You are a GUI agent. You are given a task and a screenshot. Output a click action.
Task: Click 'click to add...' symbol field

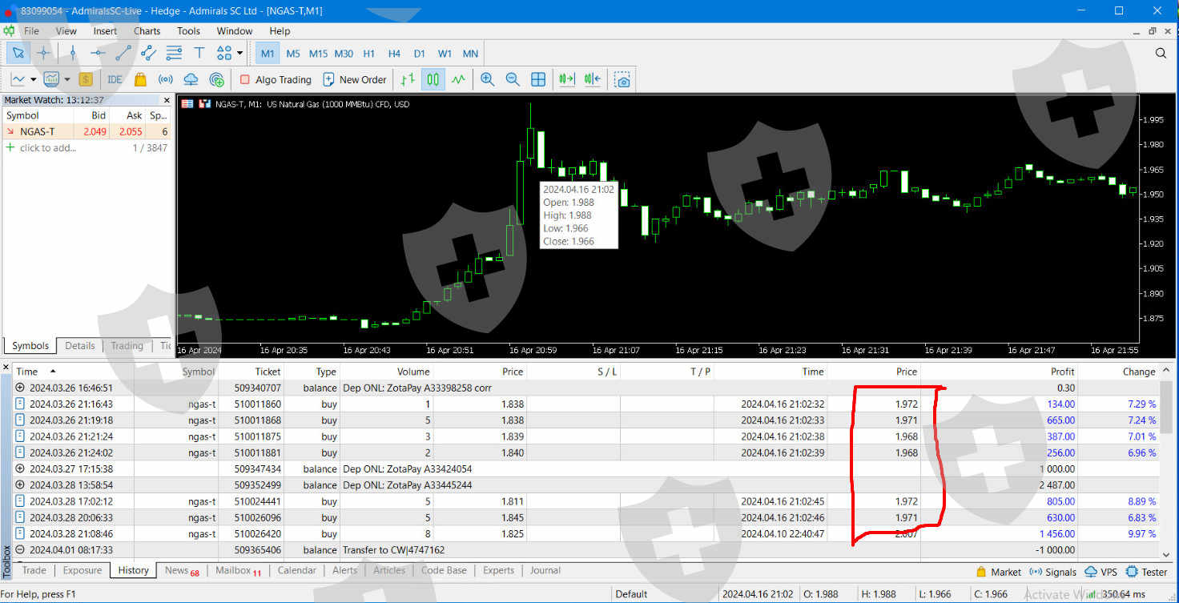pos(48,147)
